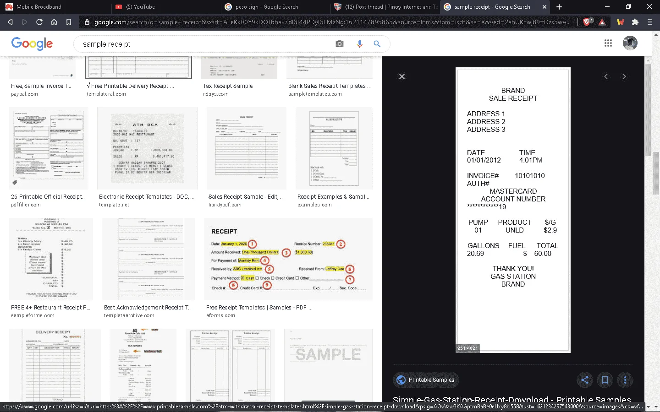The height and width of the screenshot is (412, 660).
Task: Open the Brave Shields lion icon
Action: pyautogui.click(x=587, y=22)
